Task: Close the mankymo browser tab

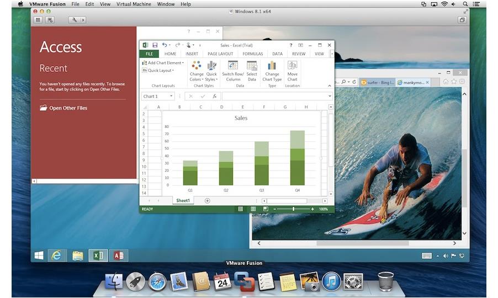Action: click(427, 82)
